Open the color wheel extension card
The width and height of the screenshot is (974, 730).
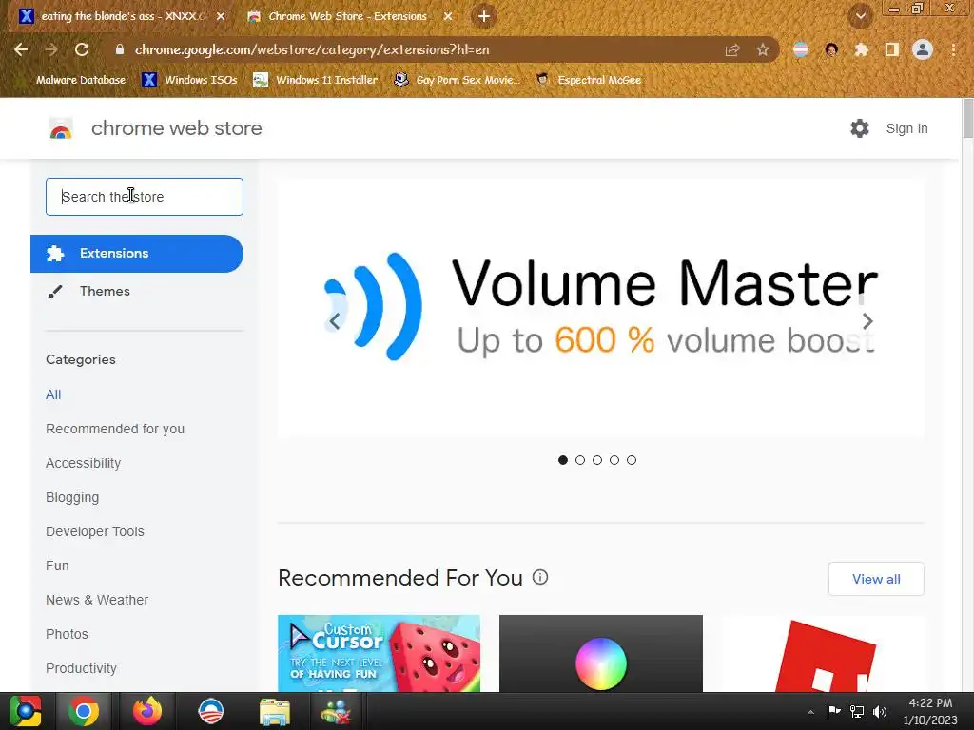pyautogui.click(x=601, y=653)
